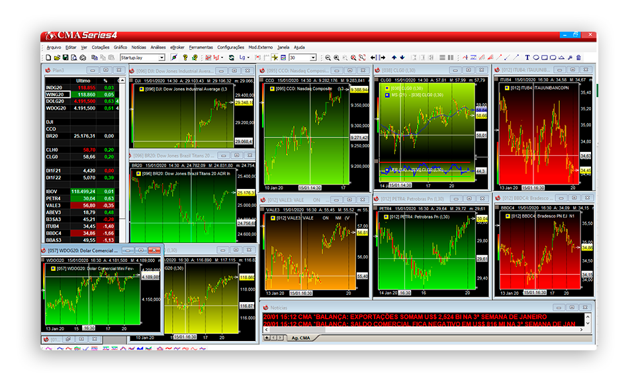Screen dimensions: 638x382
Task: Click the print icon in main toolbar
Action: 83,57
